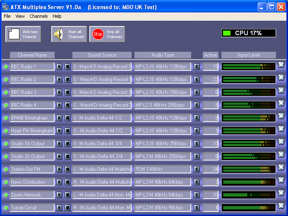This screenshot has width=288, height=216.
Task: Delete the Heart FM Birmingham channel
Action: click(x=281, y=129)
